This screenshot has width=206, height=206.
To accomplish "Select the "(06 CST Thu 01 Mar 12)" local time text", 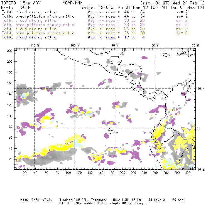I will (178, 8).
